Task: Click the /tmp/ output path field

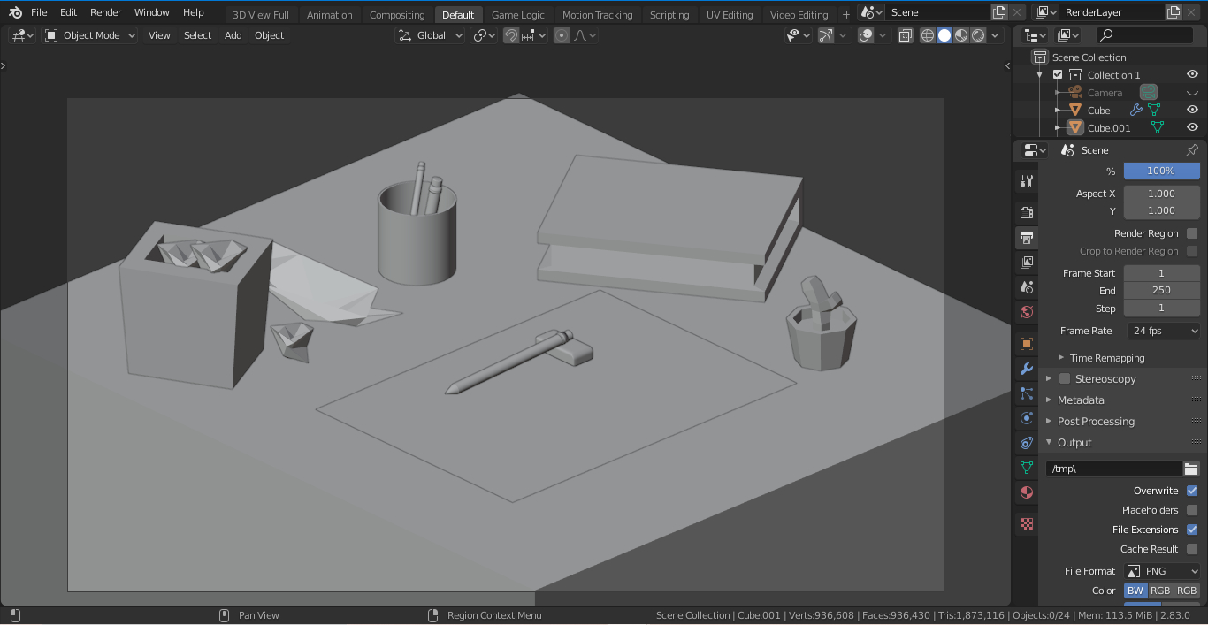Action: 1112,468
